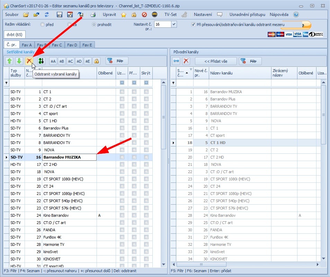The image size is (330, 277).
Task: Click the lock icon in sorted channels toolbar
Action: [x=96, y=61]
